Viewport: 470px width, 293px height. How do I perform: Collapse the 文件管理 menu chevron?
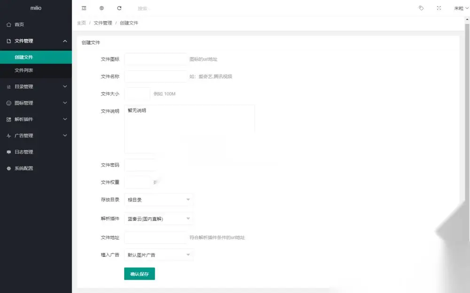pos(65,41)
